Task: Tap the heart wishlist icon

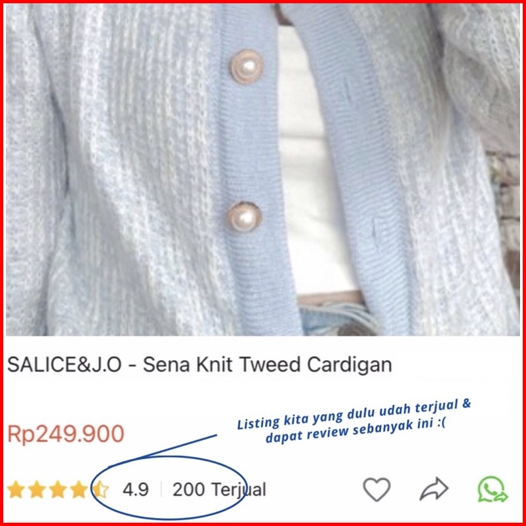Action: 376,489
